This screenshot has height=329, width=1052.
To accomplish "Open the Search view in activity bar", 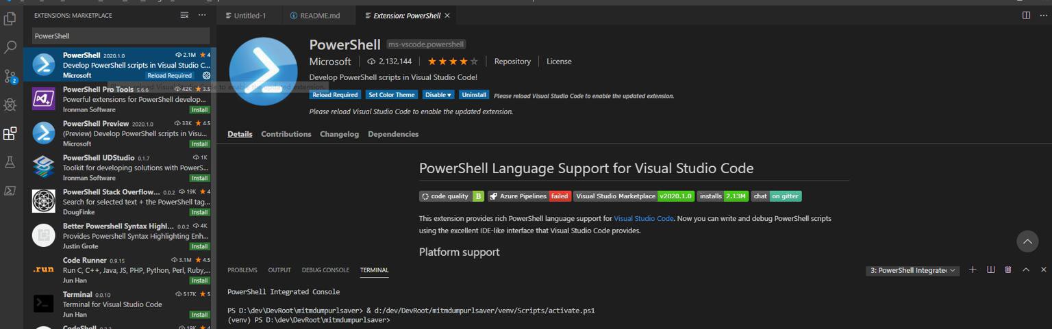I will coord(10,47).
